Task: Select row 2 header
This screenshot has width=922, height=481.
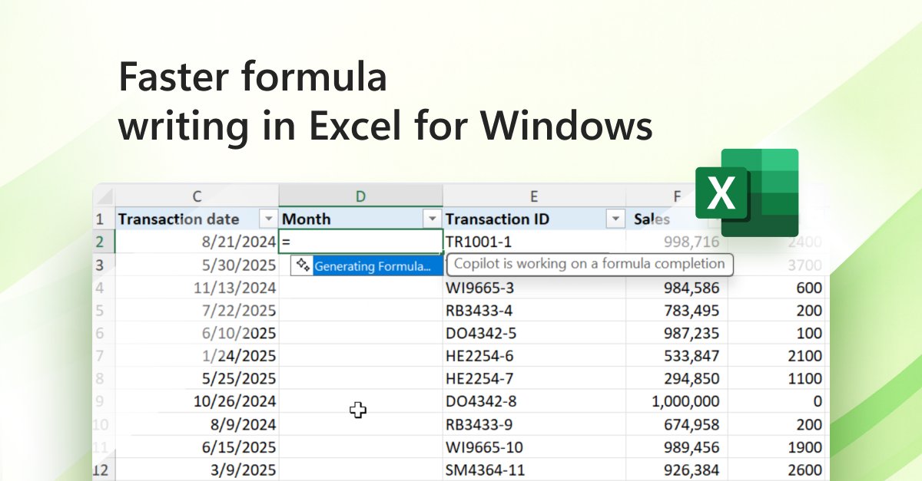Action: pyautogui.click(x=103, y=242)
